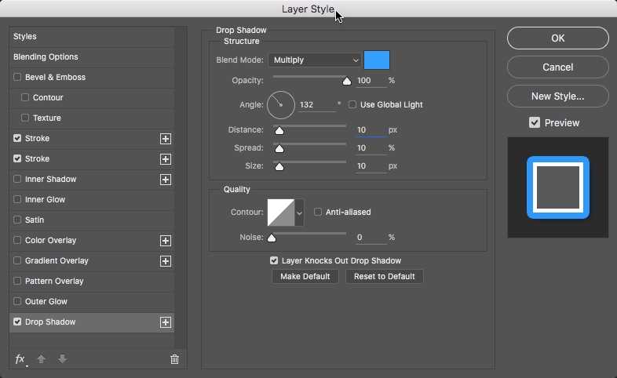Enable Gradient Overlay checkbox
This screenshot has width=617, height=378.
(17, 260)
